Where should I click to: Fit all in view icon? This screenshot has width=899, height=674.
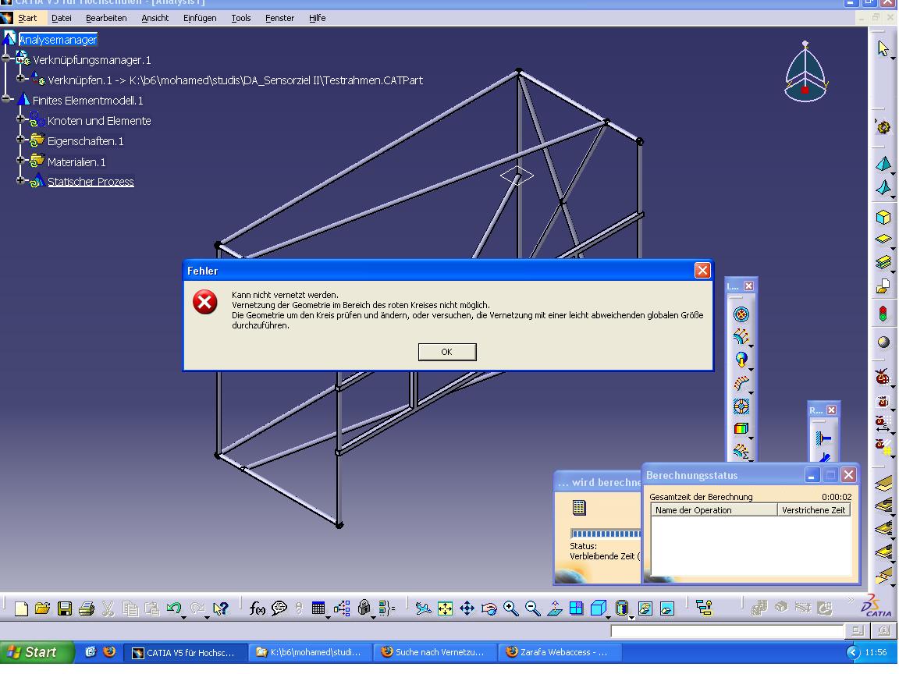(x=445, y=608)
